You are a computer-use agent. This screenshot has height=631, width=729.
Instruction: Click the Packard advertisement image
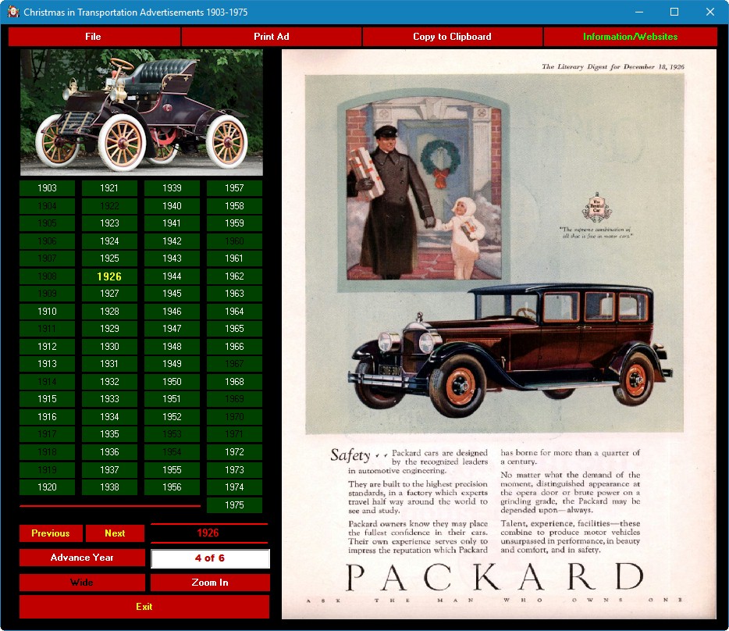click(x=499, y=334)
